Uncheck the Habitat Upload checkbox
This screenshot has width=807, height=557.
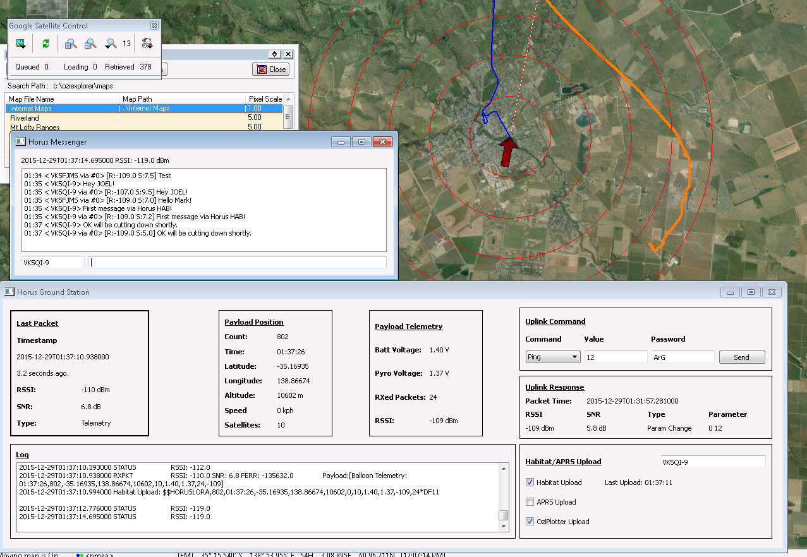pyautogui.click(x=530, y=482)
